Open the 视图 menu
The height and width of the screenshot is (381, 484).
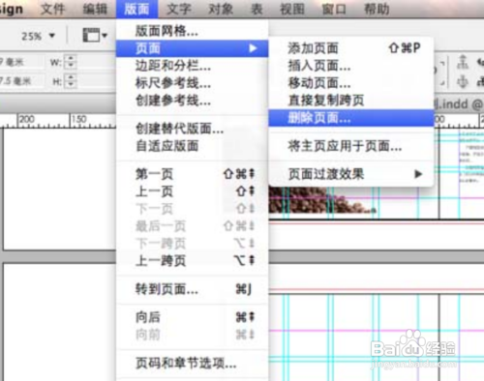(292, 9)
